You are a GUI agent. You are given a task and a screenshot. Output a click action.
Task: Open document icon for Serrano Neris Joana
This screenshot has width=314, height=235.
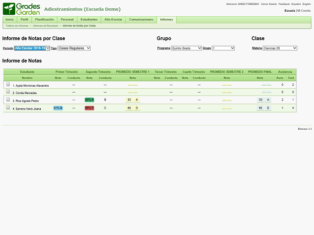[x=8, y=108]
